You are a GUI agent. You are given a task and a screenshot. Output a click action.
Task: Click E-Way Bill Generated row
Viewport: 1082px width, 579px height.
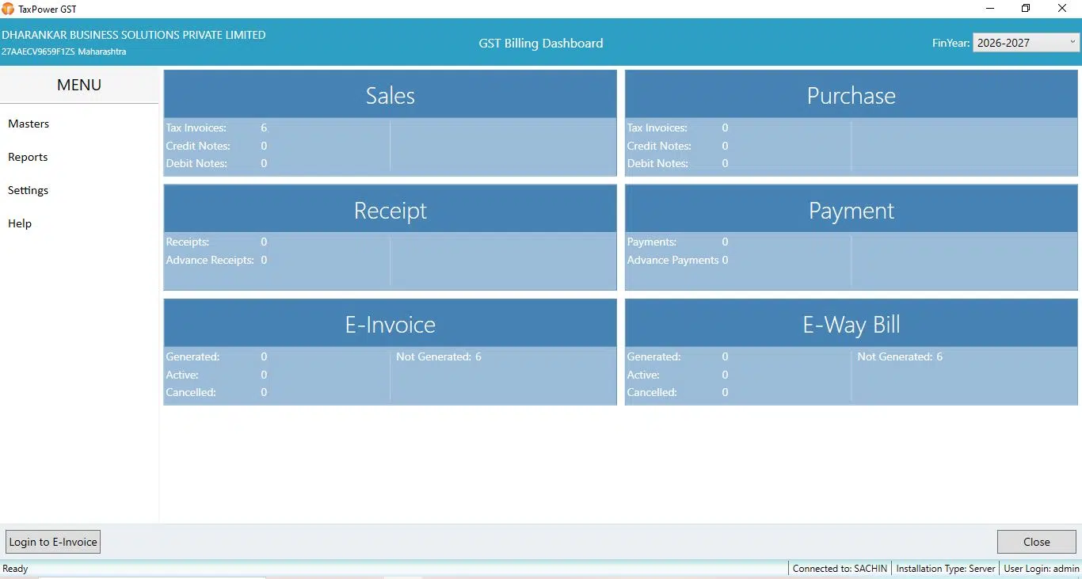[677, 356]
